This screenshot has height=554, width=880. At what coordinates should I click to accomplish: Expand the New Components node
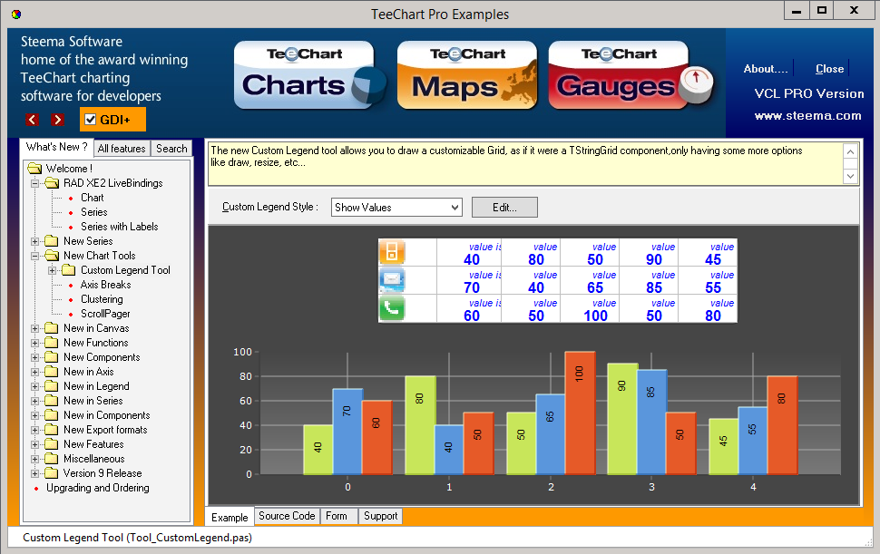coord(34,358)
